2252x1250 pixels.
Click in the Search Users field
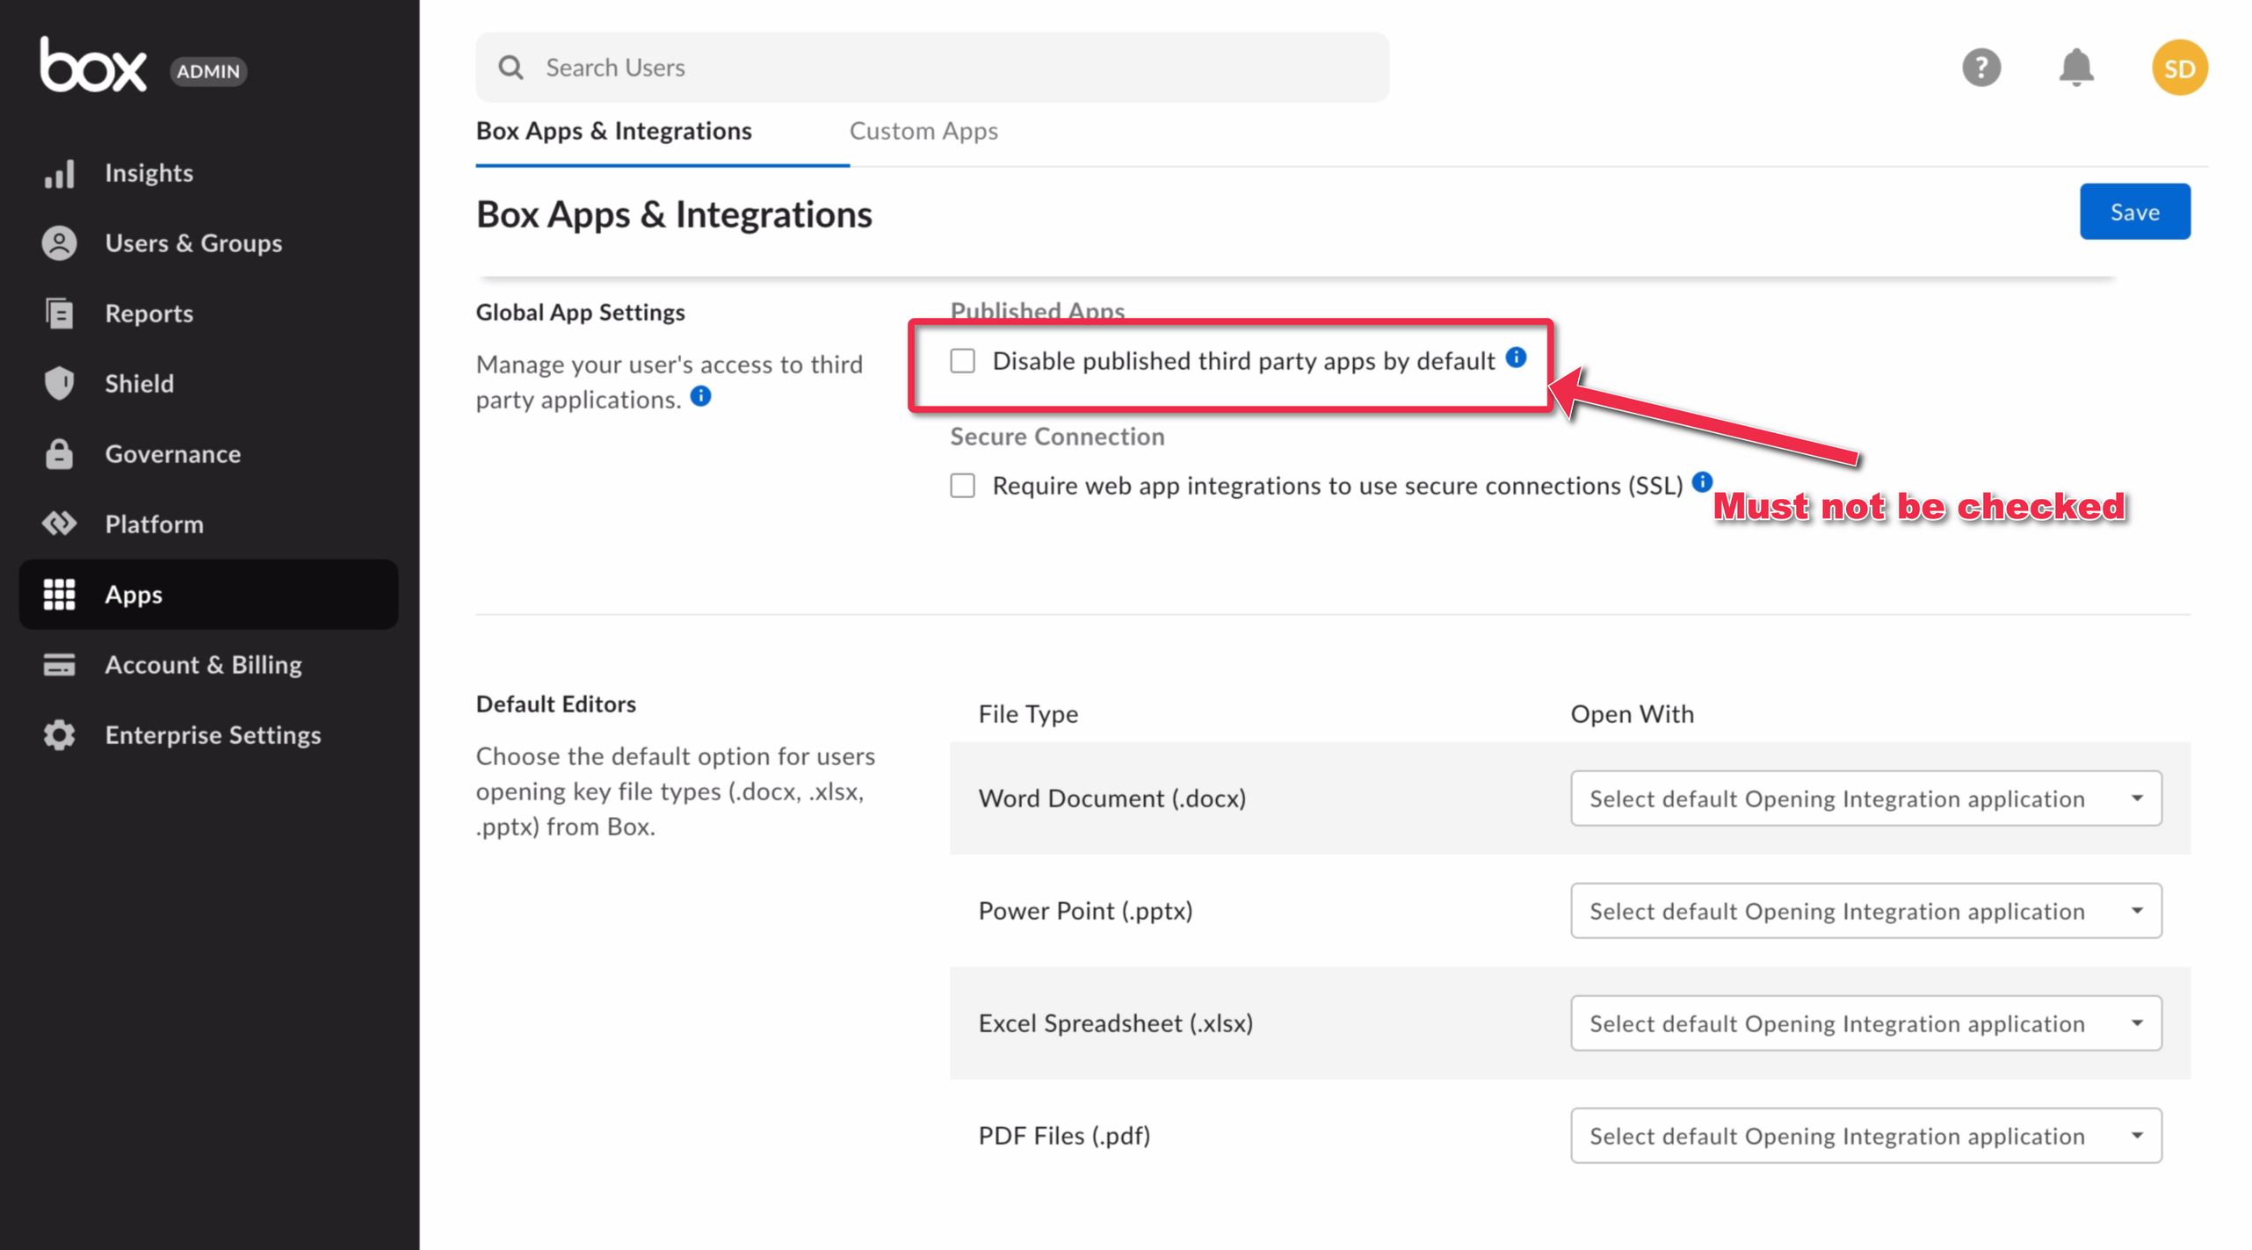click(932, 68)
